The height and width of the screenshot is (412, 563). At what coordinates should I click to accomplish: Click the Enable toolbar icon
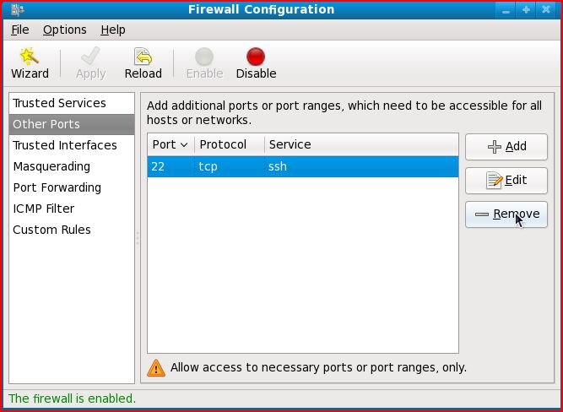[x=204, y=64]
